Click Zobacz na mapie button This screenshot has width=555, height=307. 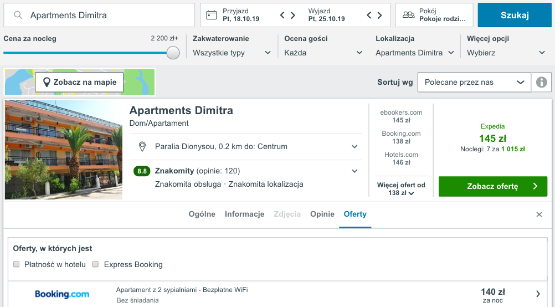[79, 82]
